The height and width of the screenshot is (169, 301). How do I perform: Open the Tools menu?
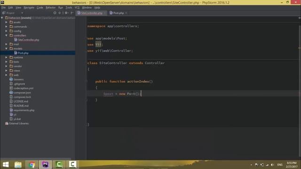tap(69, 8)
